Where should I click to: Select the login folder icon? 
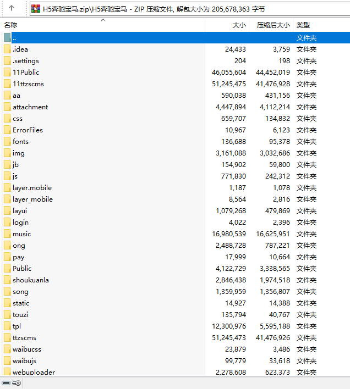[x=7, y=222]
